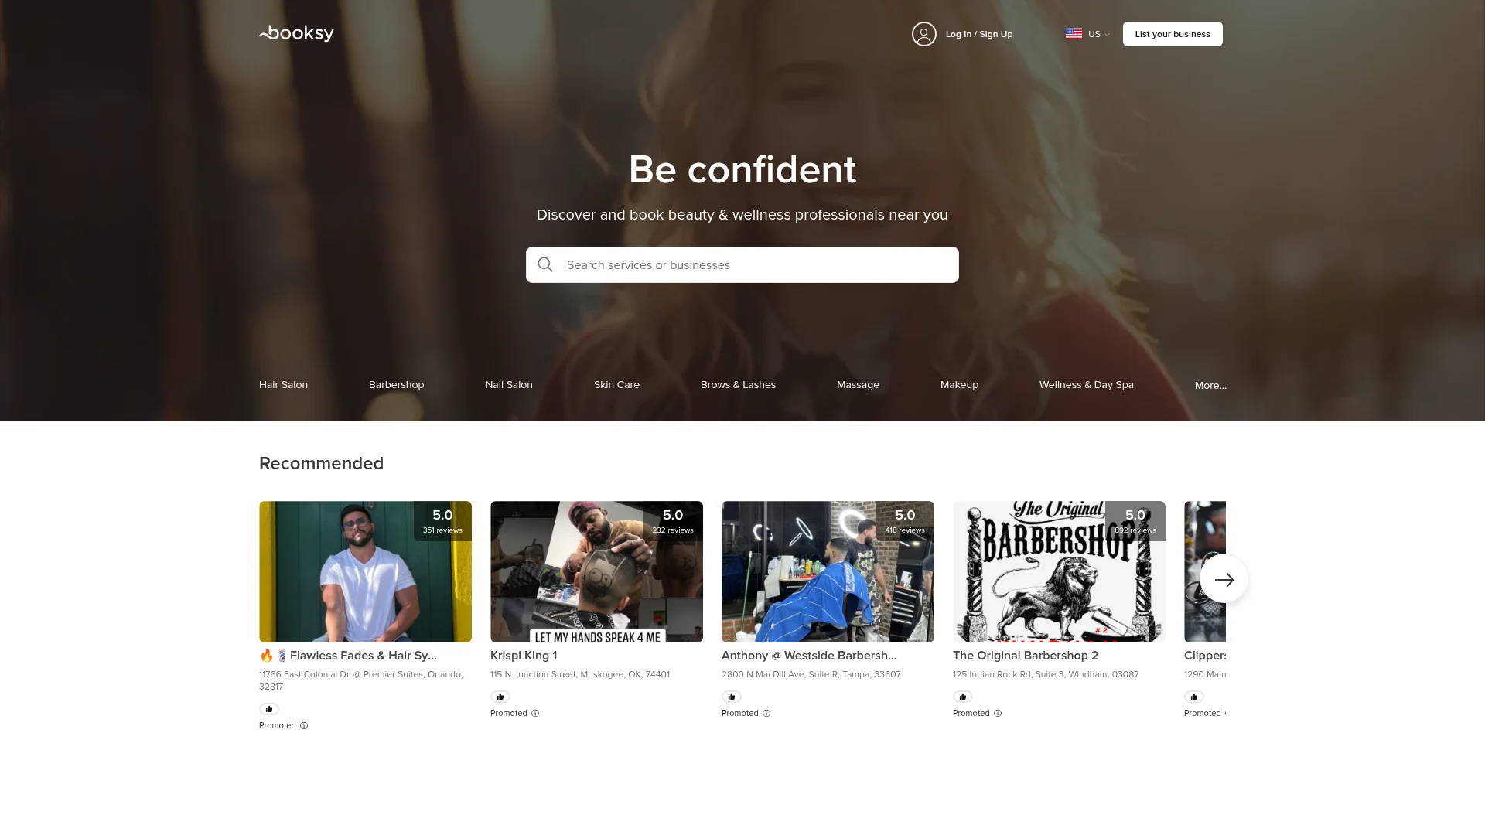Click the next arrow in Recommended carousel

pyautogui.click(x=1224, y=579)
